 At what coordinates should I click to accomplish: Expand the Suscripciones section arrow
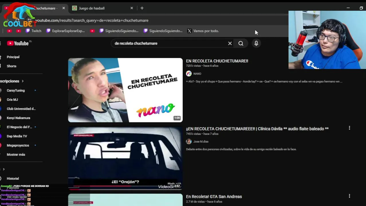pyautogui.click(x=23, y=81)
